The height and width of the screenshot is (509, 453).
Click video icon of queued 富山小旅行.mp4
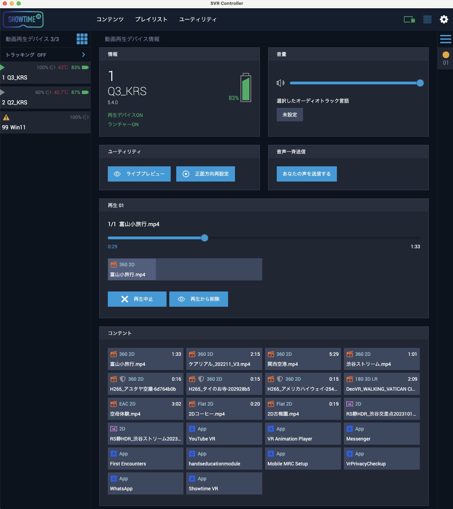114,265
